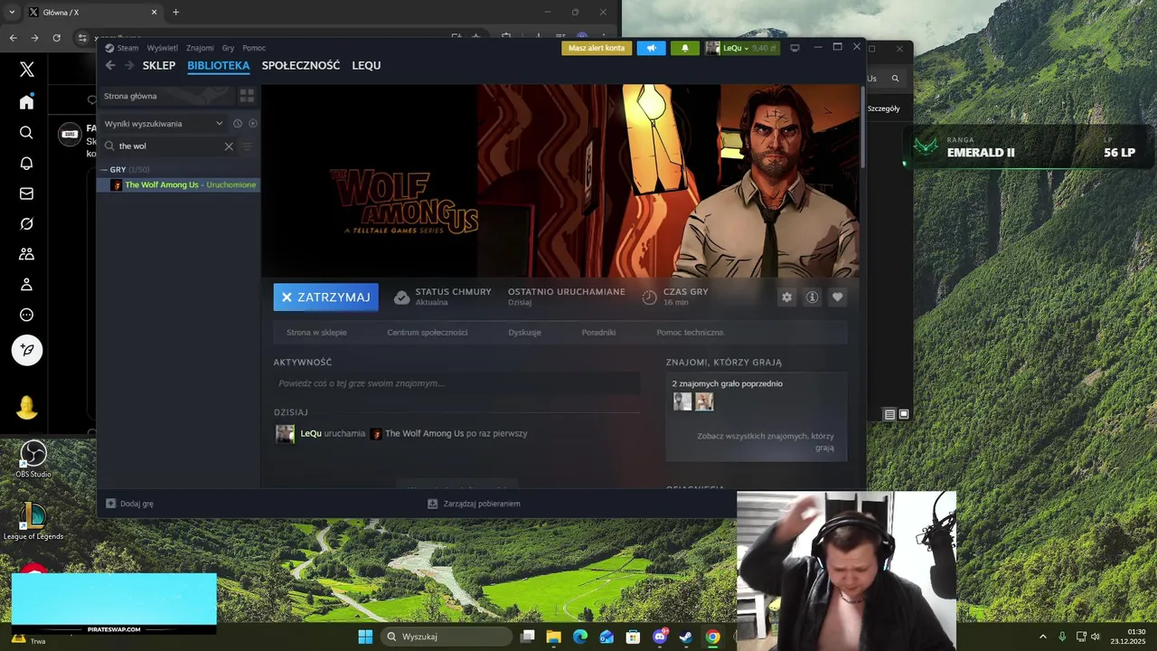Toggle ready-to-play filter icon in library
Viewport: 1157px width, 651px height.
(x=252, y=123)
